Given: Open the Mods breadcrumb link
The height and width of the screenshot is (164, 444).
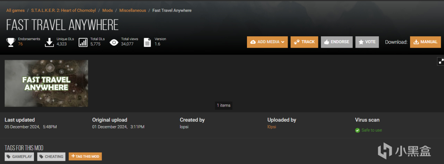Looking at the screenshot, I should [108, 10].
